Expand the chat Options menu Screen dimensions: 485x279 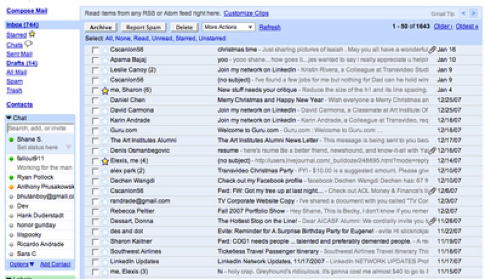click(22, 264)
